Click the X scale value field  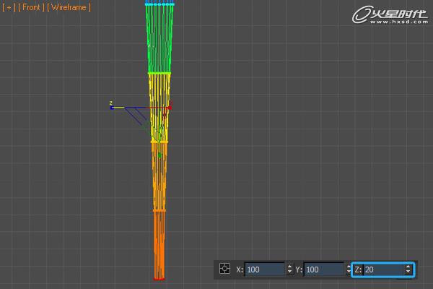point(264,269)
